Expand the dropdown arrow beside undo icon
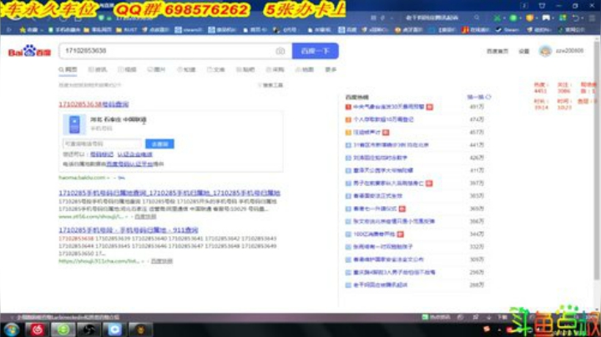Screen dimensions: 601x337 582,18
